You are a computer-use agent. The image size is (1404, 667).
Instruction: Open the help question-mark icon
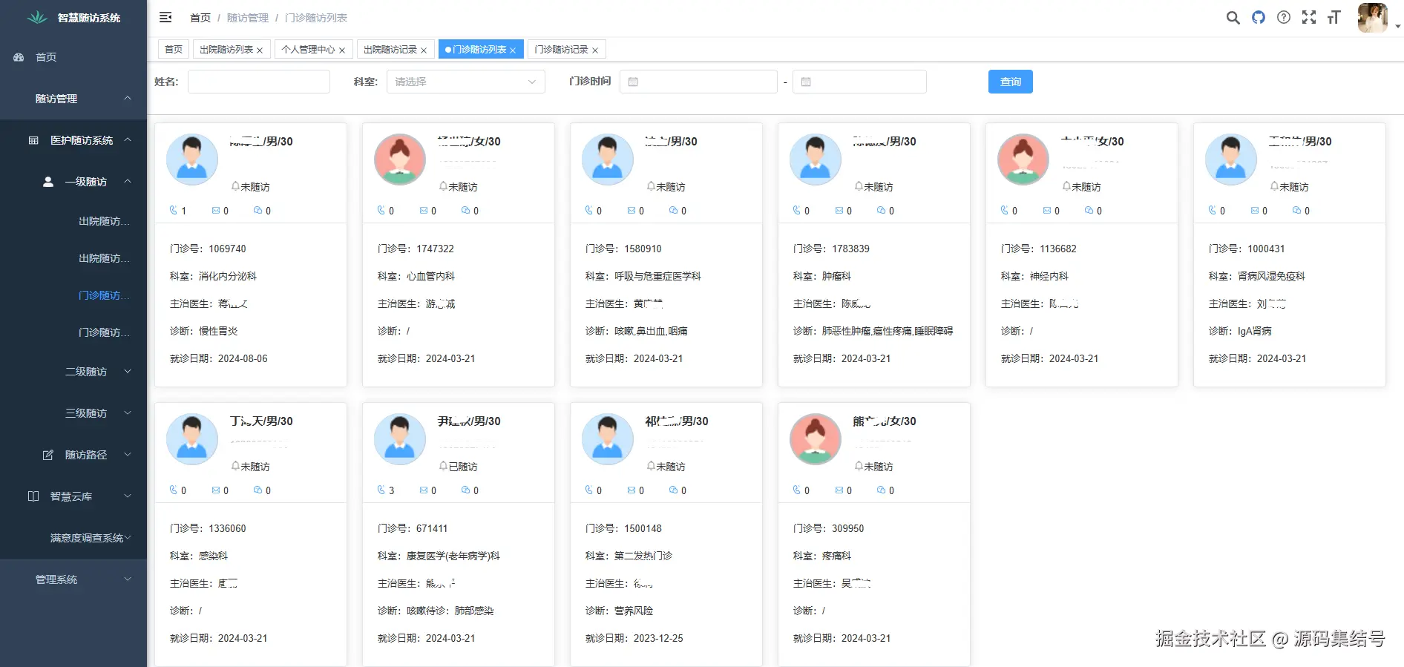coord(1283,17)
